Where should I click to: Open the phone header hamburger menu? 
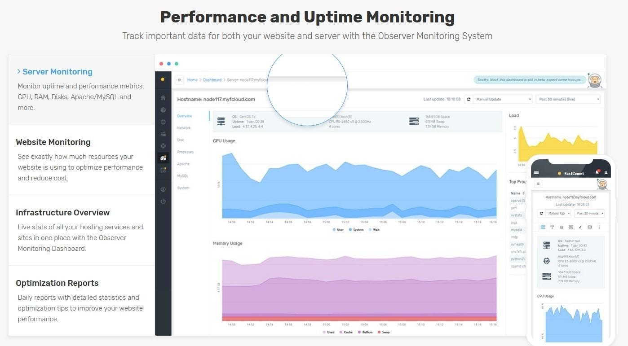[x=536, y=172]
